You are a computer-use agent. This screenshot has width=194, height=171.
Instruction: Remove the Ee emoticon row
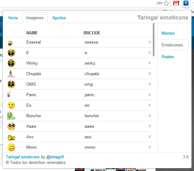tap(149, 105)
